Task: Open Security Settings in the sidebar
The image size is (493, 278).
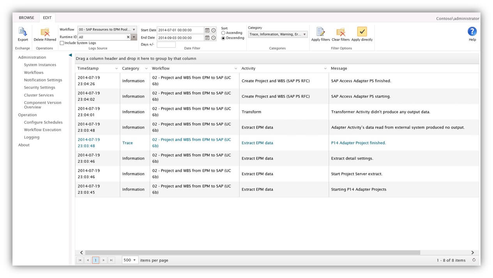Action: 39,88
